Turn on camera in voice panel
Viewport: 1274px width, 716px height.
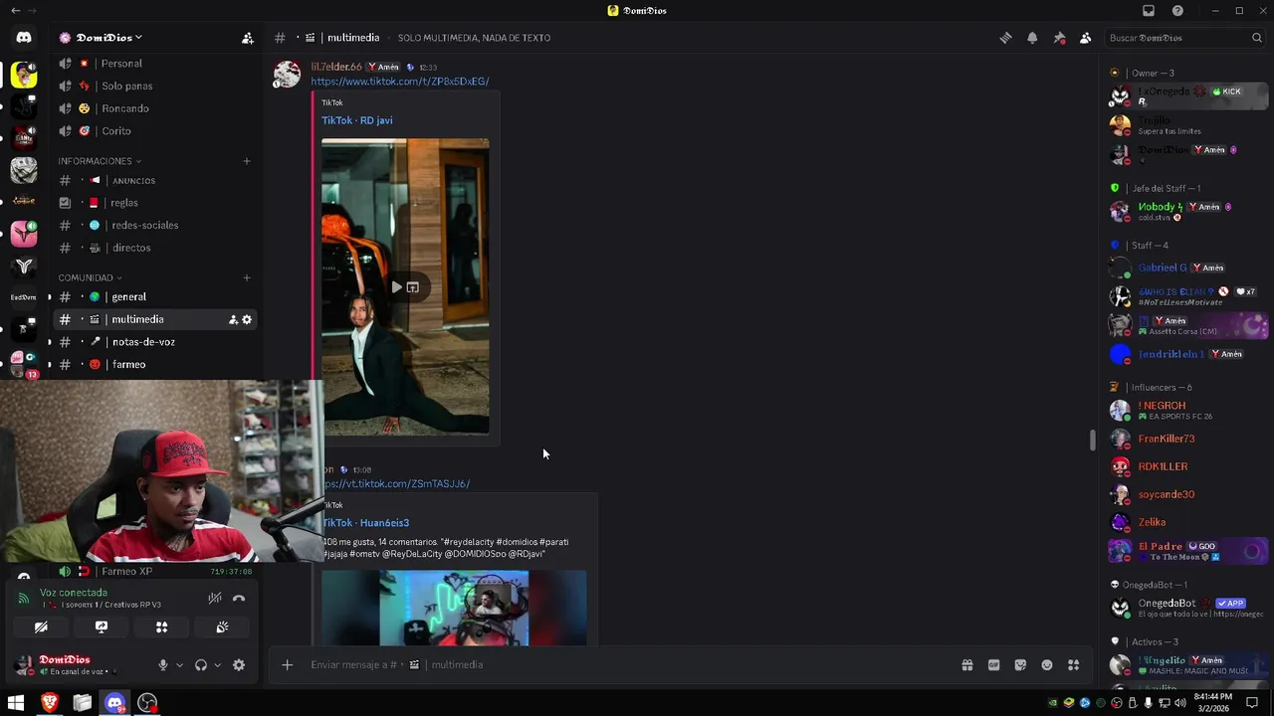point(41,627)
